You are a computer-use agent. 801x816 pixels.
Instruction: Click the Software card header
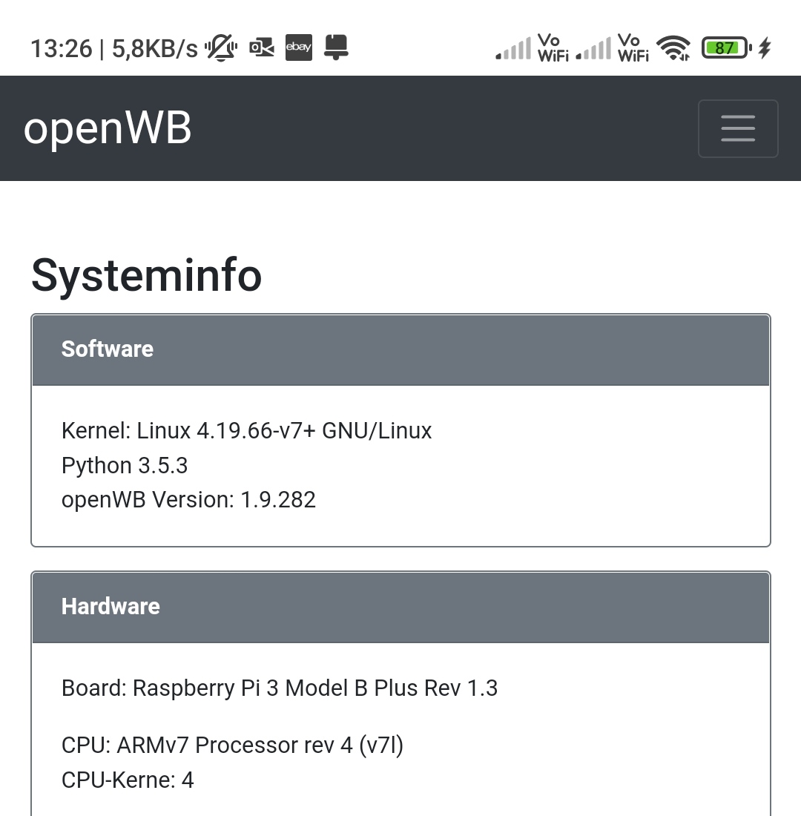click(x=400, y=349)
